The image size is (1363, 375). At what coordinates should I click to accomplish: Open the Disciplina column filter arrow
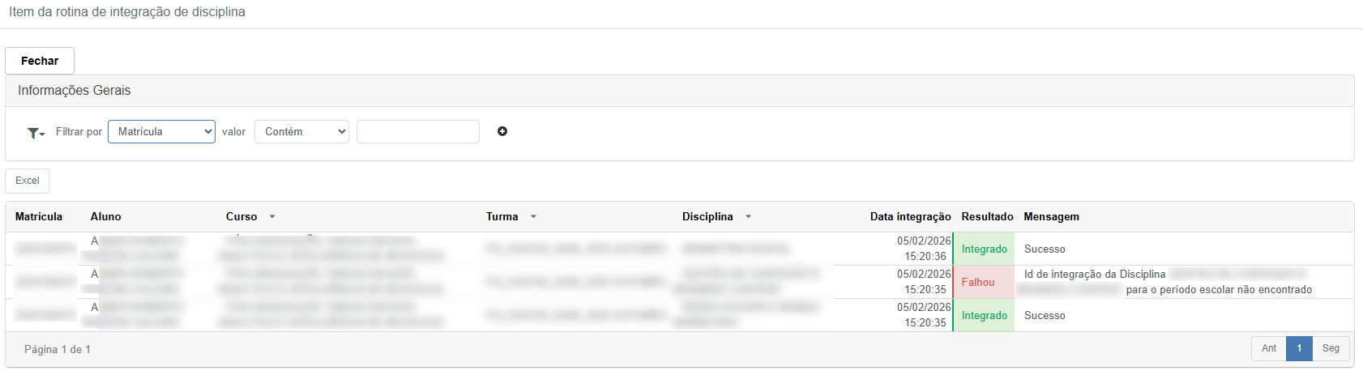click(748, 217)
